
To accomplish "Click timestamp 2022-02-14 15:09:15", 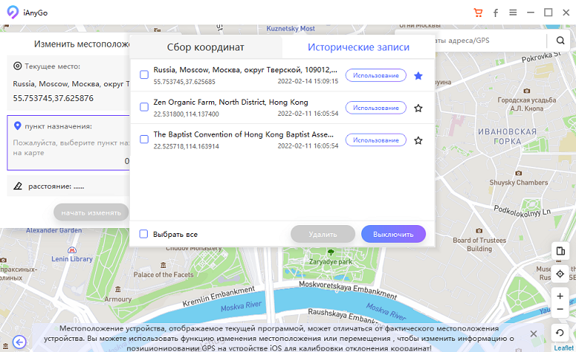I will (x=308, y=81).
